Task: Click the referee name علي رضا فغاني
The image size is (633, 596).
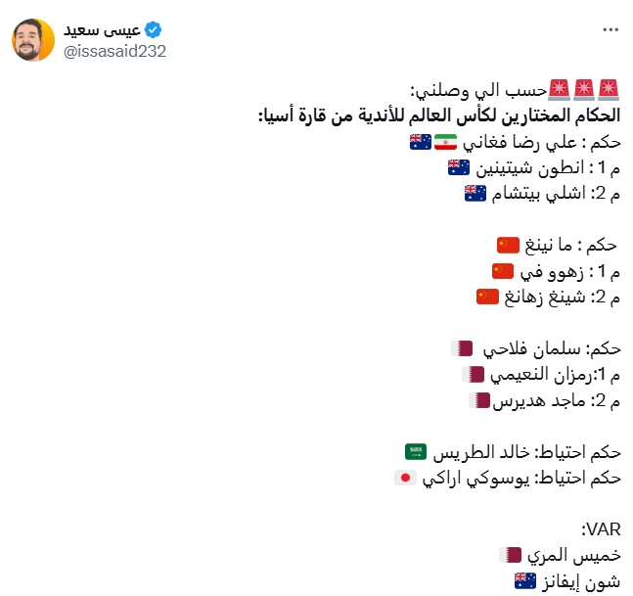Action: tap(520, 143)
